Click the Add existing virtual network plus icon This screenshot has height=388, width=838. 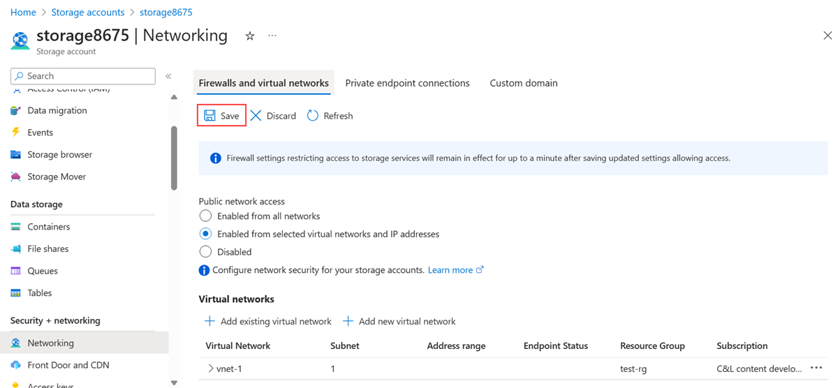[209, 321]
